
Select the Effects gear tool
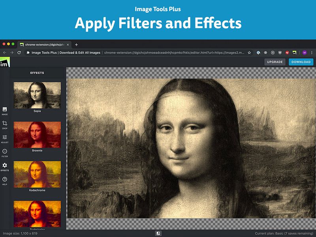click(5, 167)
